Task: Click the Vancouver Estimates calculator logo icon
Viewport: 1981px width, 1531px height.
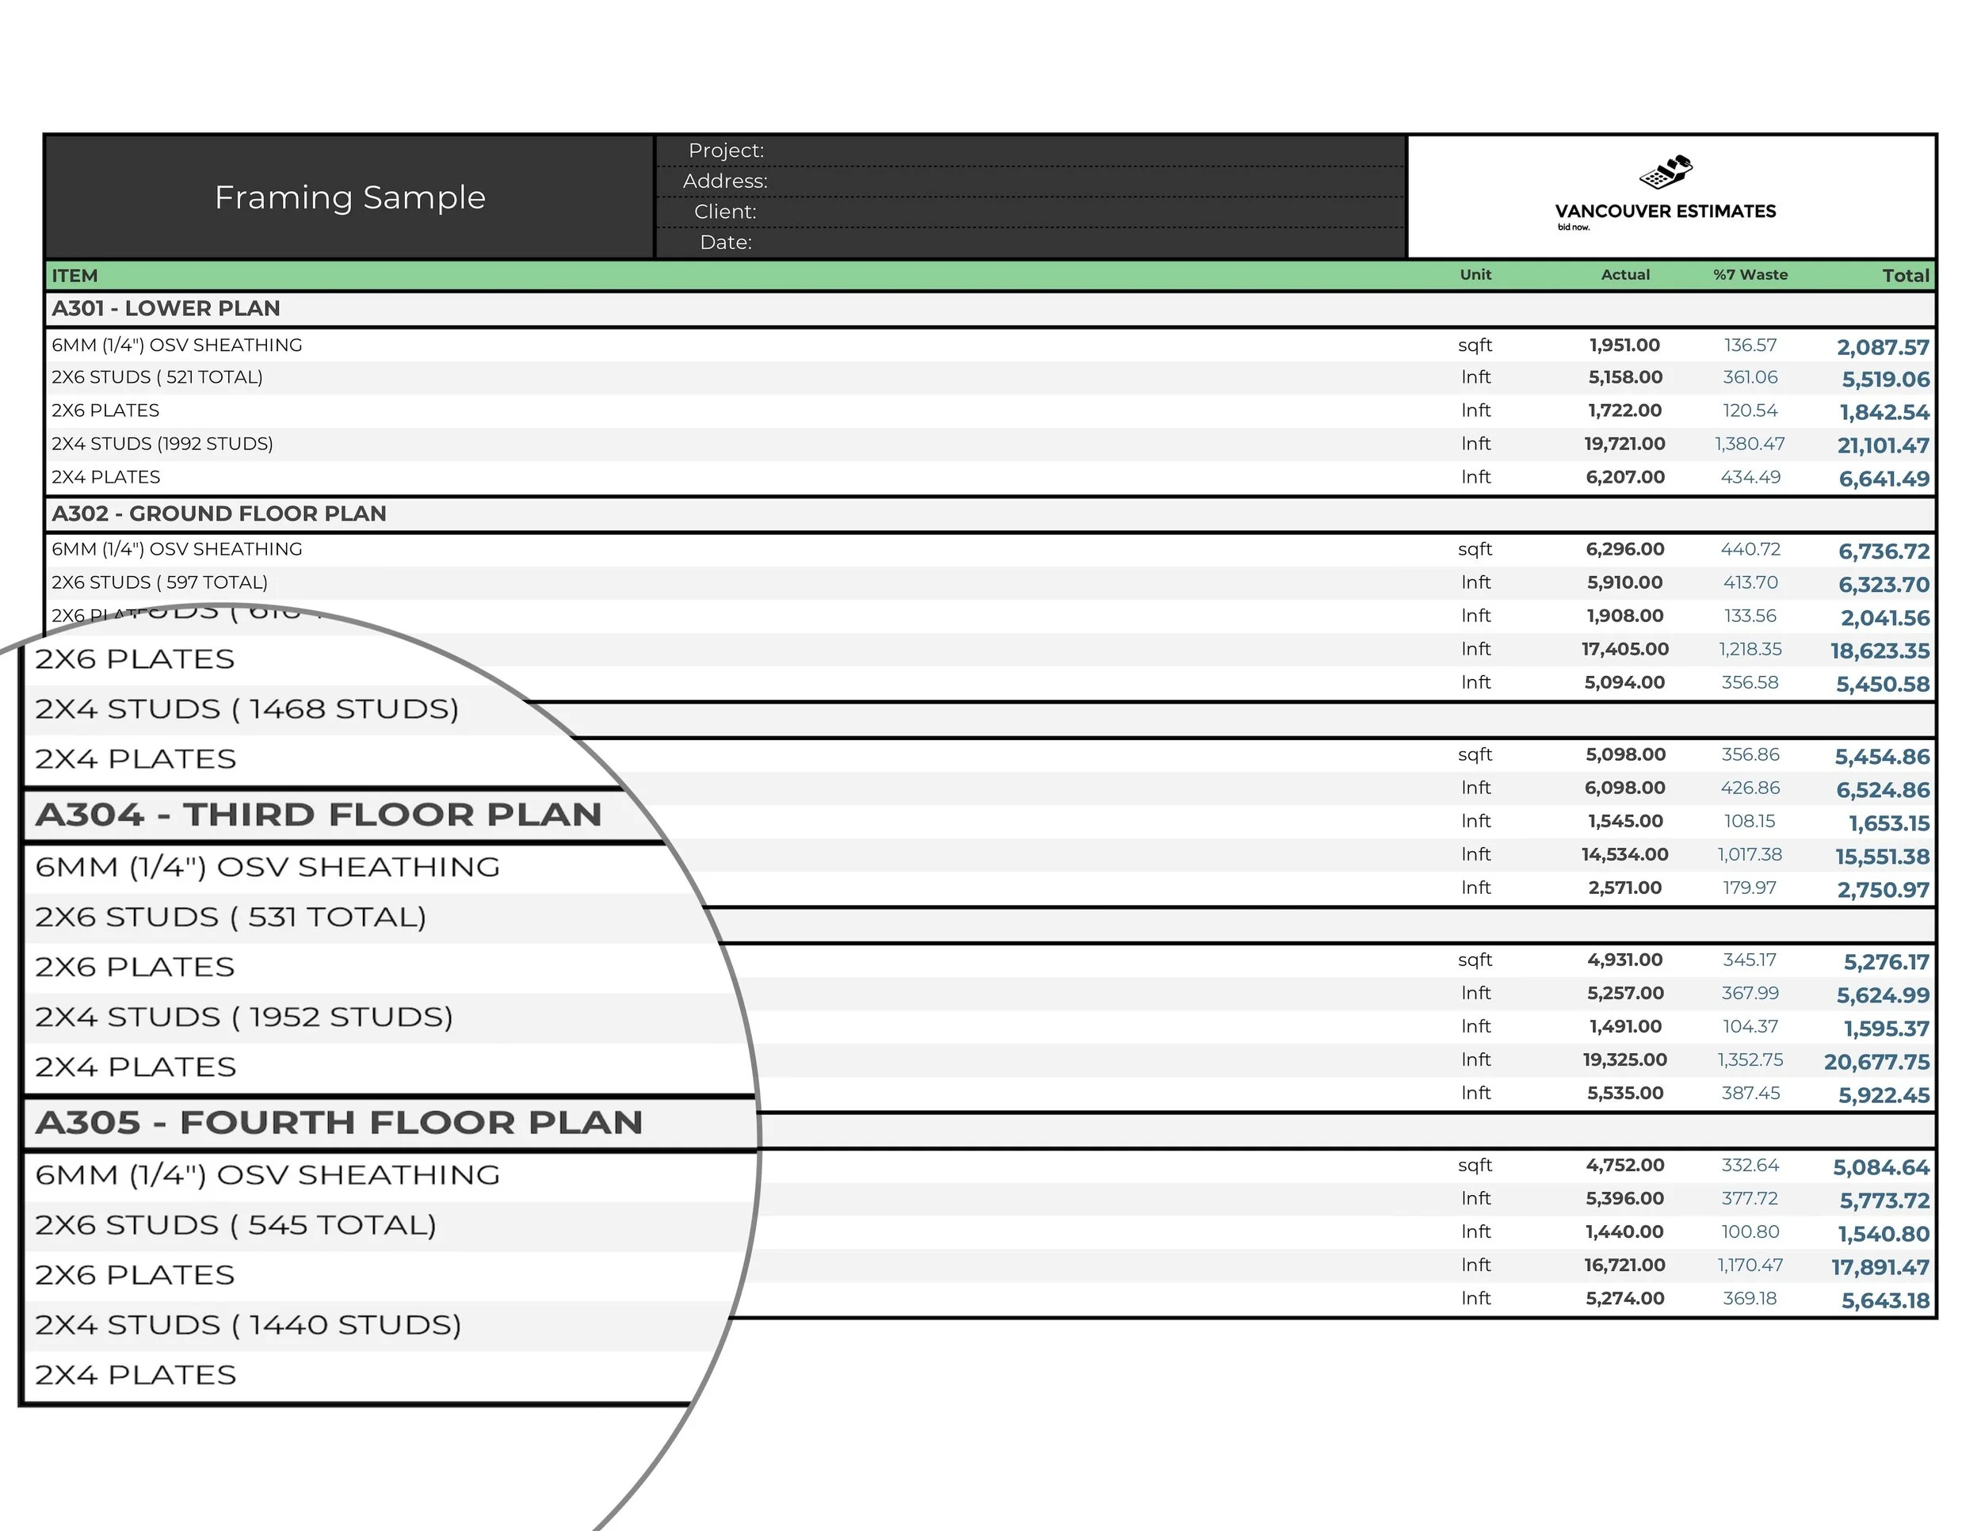Action: click(x=1666, y=171)
